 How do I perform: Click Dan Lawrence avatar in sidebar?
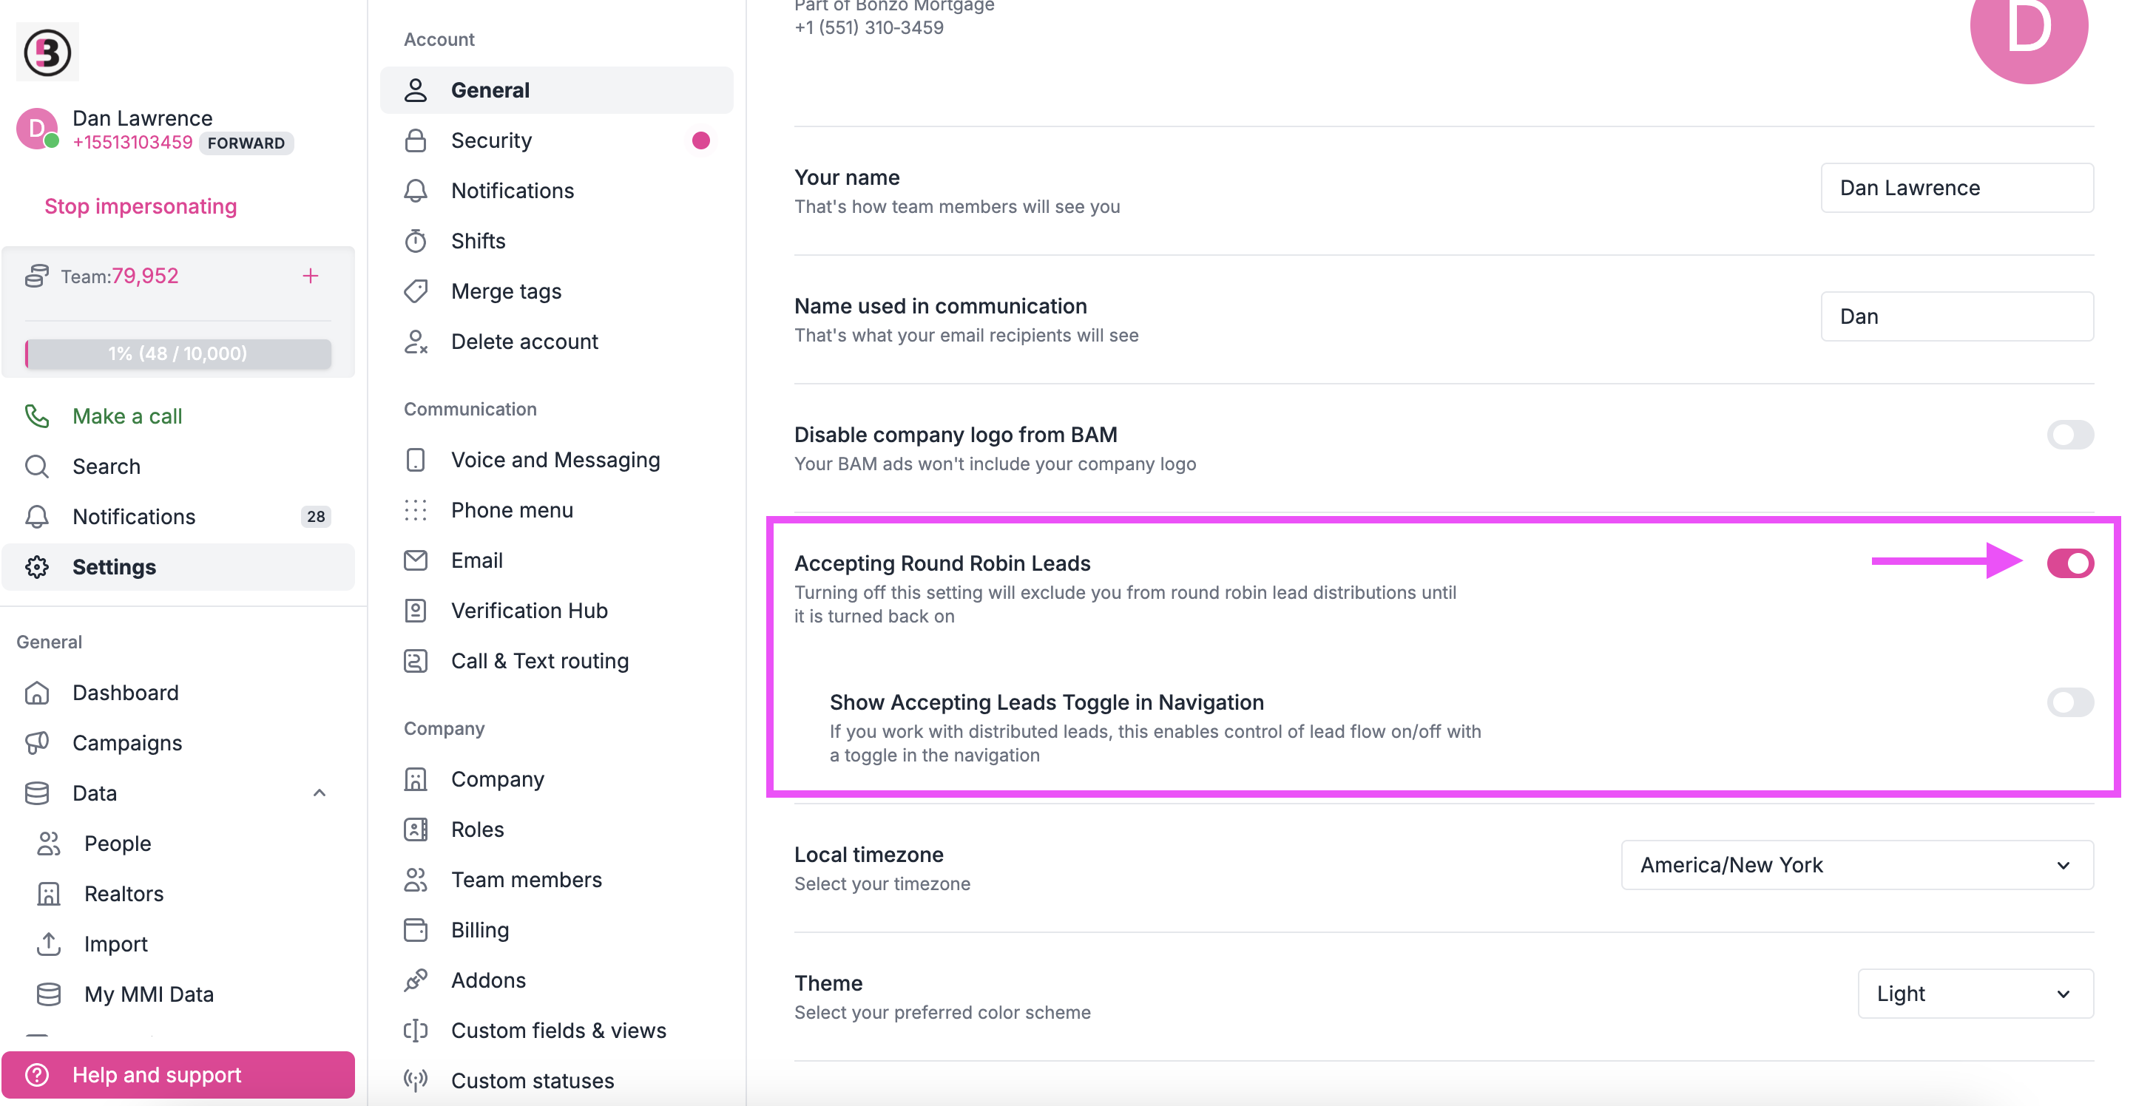click(x=37, y=129)
